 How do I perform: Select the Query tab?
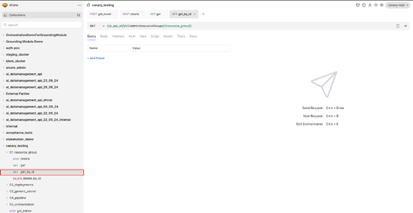91,36
